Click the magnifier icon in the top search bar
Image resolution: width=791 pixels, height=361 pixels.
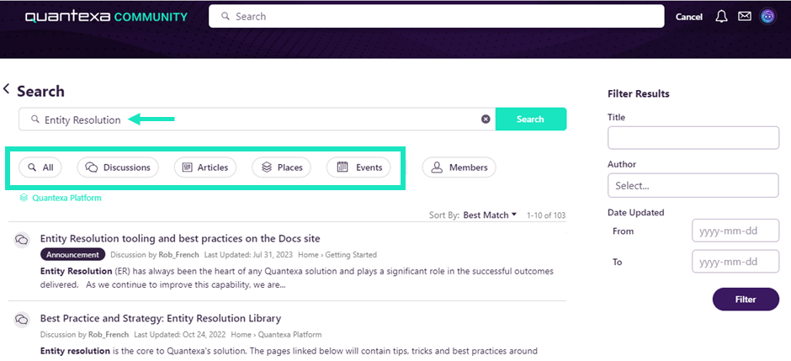(225, 17)
